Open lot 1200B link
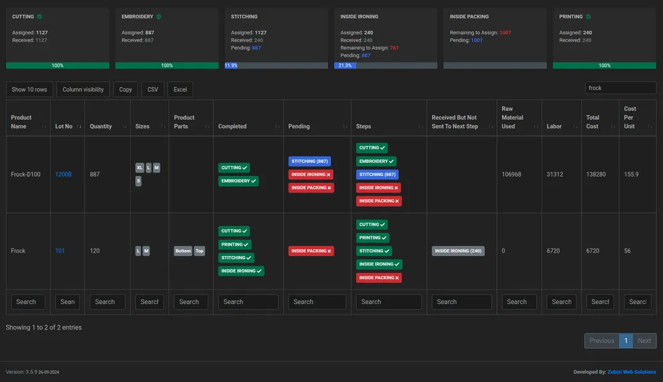Image resolution: width=663 pixels, height=382 pixels. (63, 174)
